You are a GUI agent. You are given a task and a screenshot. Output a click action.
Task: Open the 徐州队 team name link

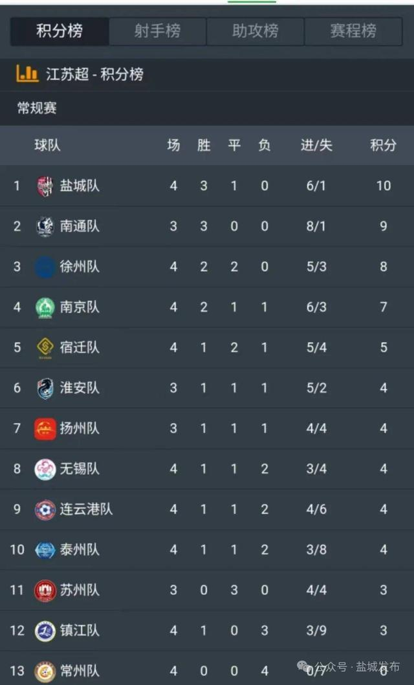point(80,266)
